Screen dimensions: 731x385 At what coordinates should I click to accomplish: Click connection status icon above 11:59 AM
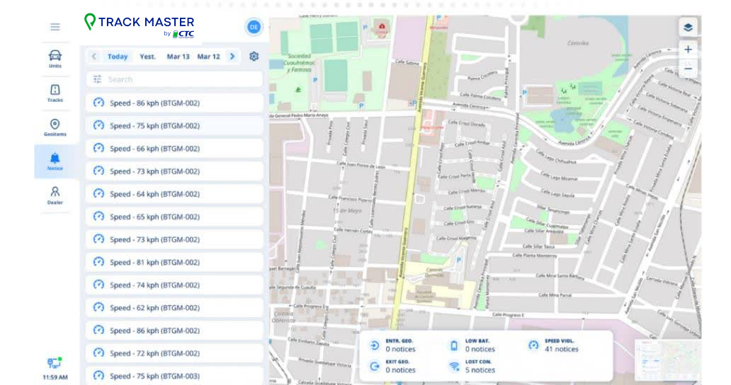[x=55, y=362]
